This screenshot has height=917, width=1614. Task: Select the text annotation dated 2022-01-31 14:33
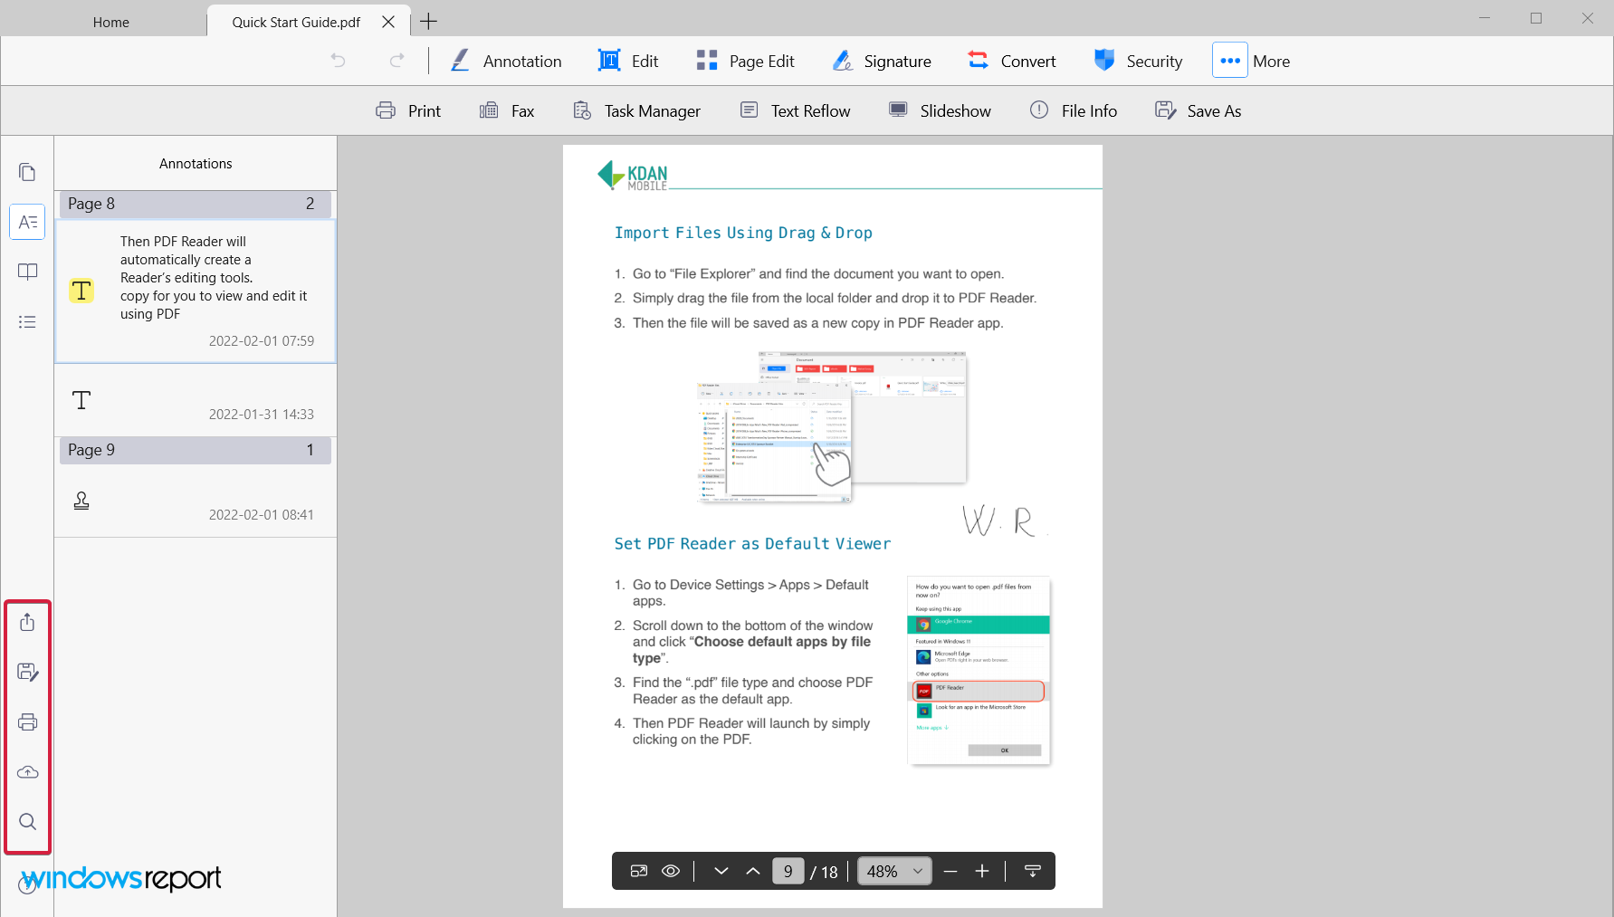click(196, 401)
